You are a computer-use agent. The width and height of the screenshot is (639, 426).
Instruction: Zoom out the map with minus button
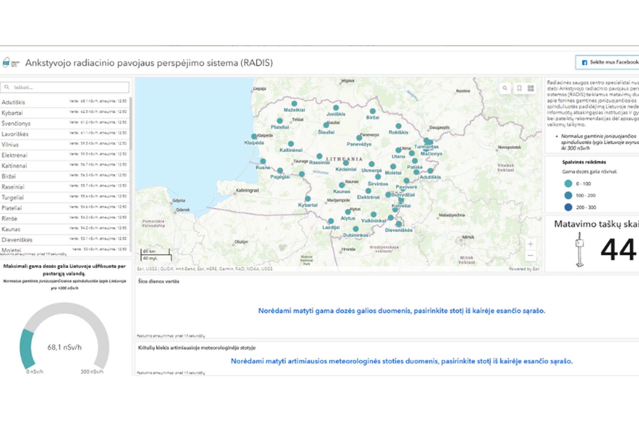tap(530, 256)
